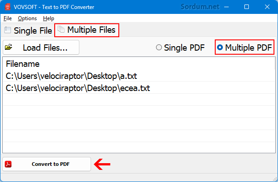Minimize the Text to PDF Converter window
Screen dimensions: 278x182
coord(226,7)
